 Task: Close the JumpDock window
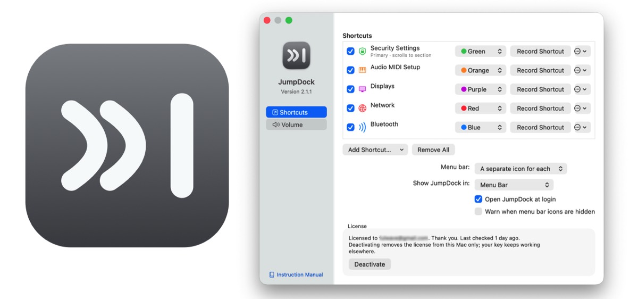tap(267, 20)
